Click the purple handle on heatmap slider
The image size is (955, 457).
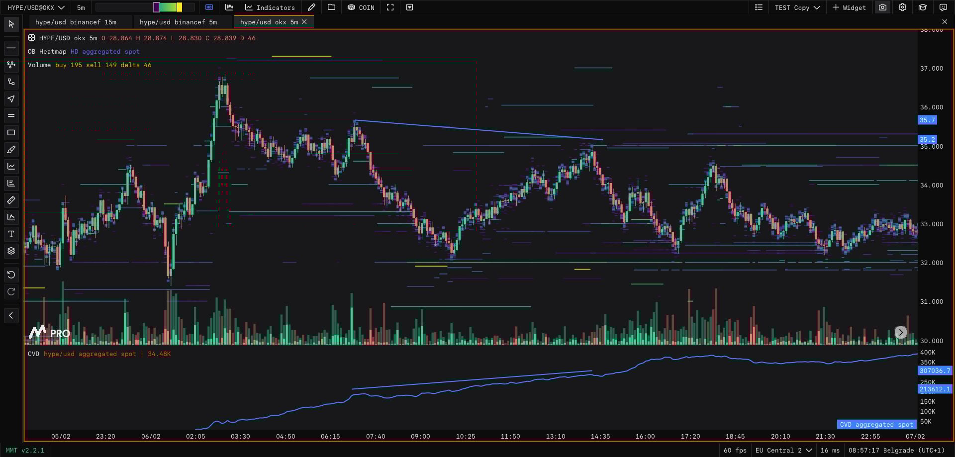pyautogui.click(x=156, y=7)
